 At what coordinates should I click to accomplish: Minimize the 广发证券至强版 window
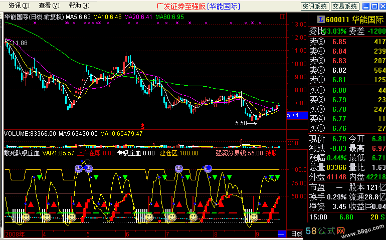[x=366, y=7]
